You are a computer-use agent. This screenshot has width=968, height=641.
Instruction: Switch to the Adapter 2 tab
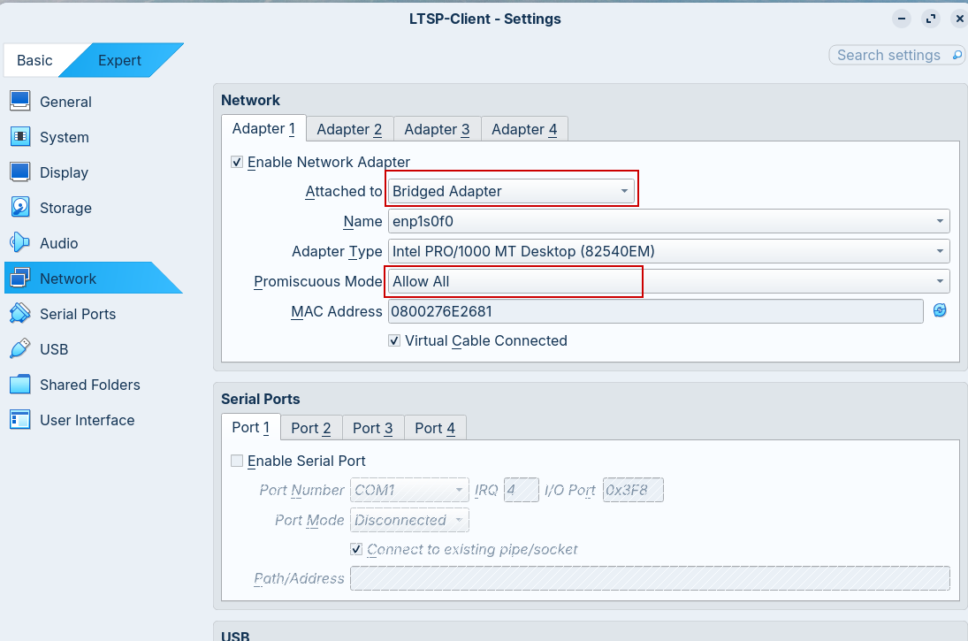(349, 129)
